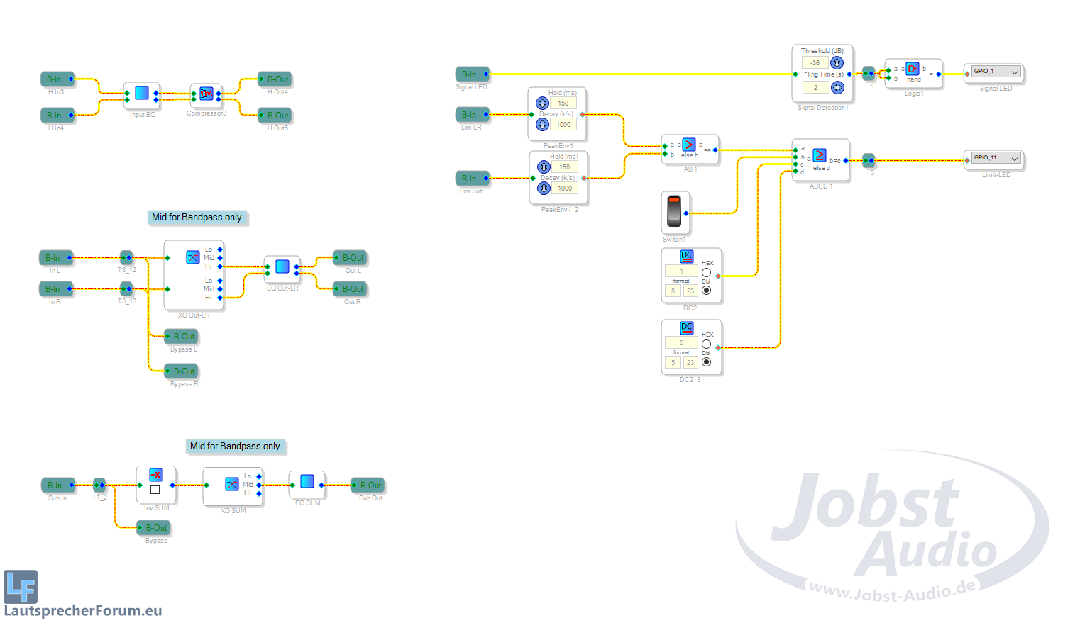Click the Decay value field in PeakEnv1_2
Screen dimensions: 1075x623
click(x=565, y=189)
